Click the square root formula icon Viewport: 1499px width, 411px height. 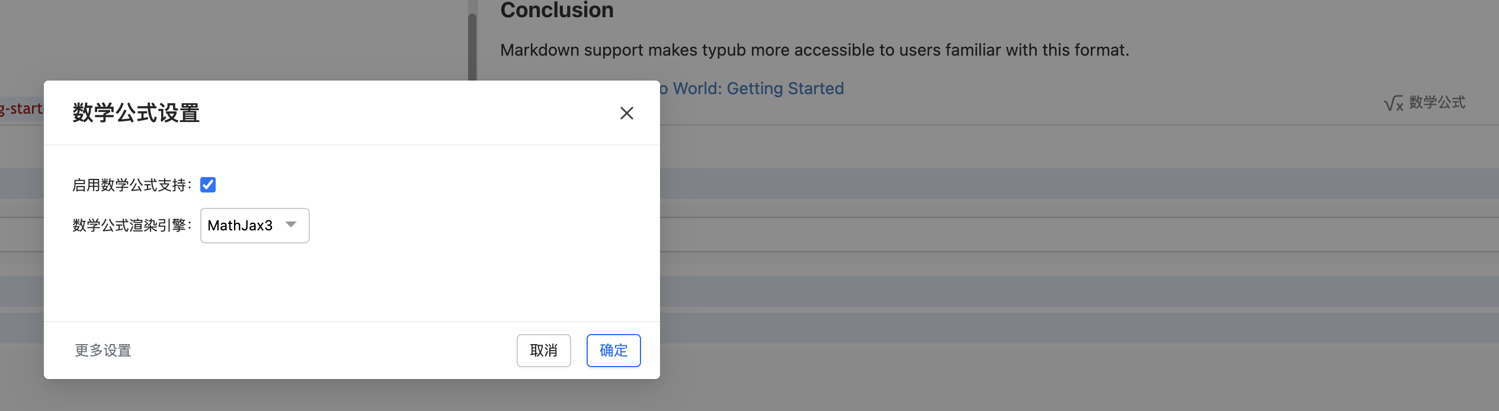[x=1393, y=104]
